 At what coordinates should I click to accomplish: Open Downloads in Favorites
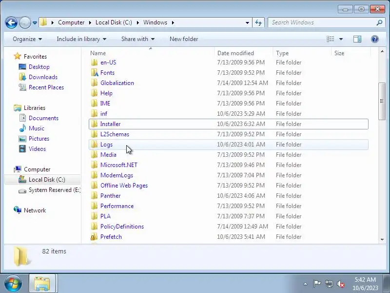point(43,77)
